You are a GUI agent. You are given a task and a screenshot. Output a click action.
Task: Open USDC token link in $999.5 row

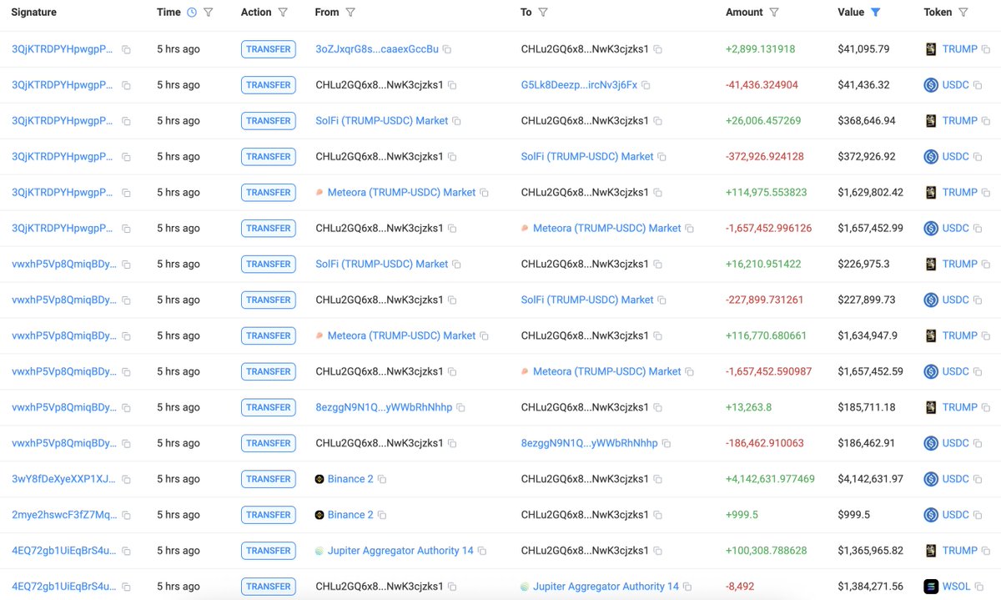956,515
